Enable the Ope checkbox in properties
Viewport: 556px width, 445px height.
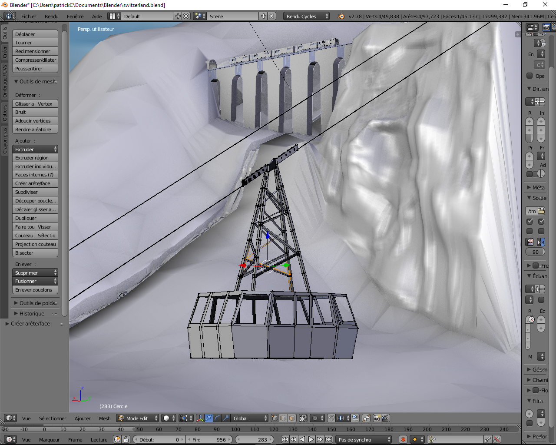tap(530, 76)
